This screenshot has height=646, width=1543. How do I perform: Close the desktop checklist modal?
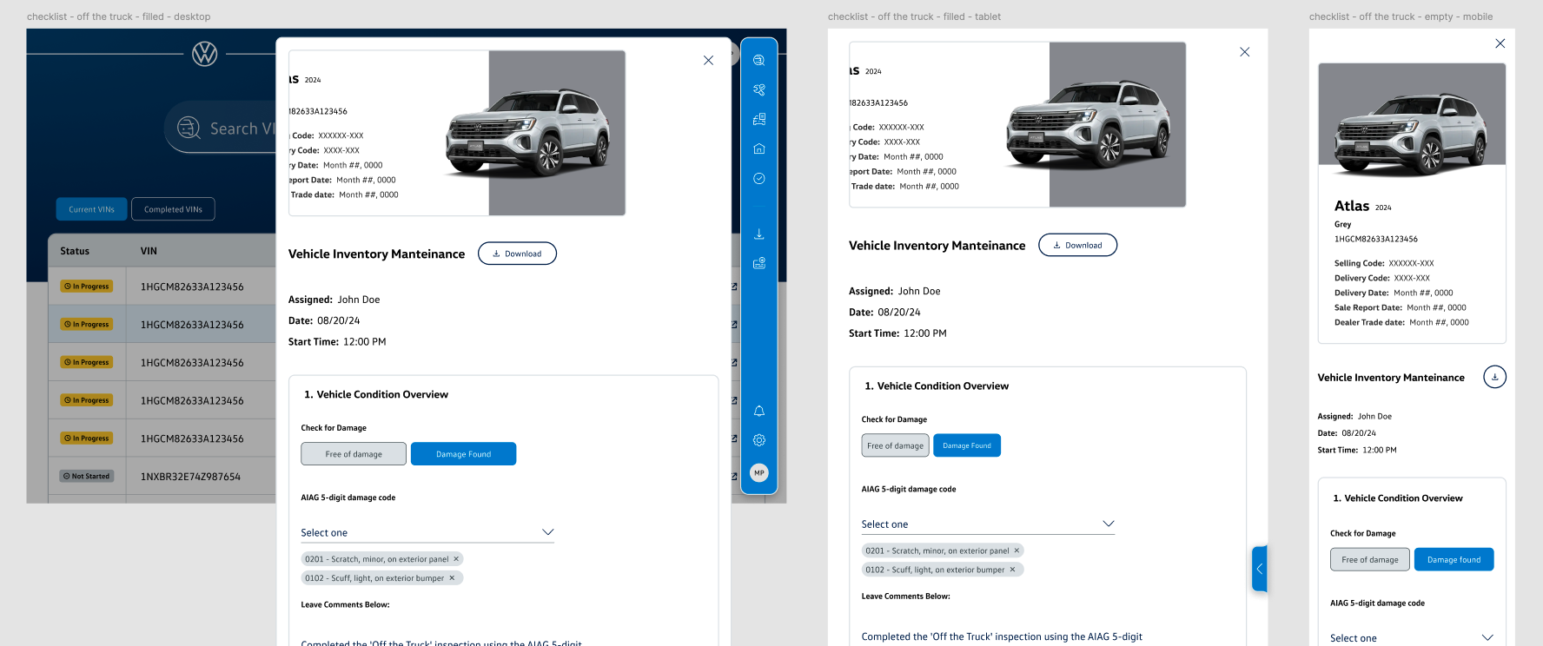pyautogui.click(x=708, y=60)
